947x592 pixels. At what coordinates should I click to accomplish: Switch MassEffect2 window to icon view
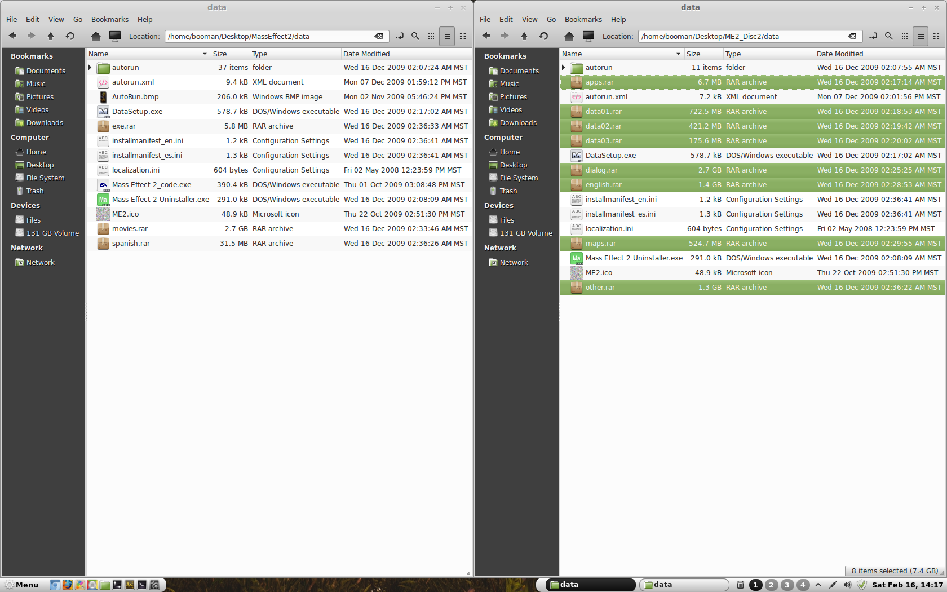pos(431,36)
